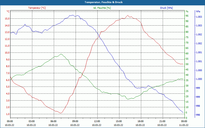Select the blue "Druck [hPa]" legend label

click(x=166, y=8)
